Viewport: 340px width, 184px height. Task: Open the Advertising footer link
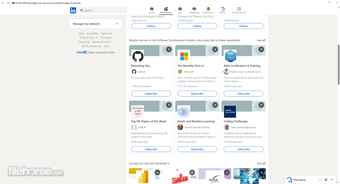84,42
